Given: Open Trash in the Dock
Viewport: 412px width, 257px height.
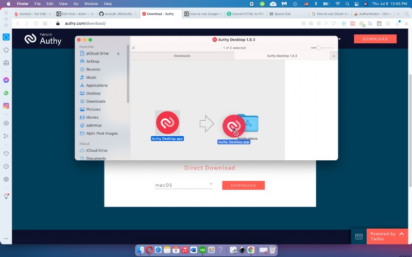Looking at the screenshot, I should pyautogui.click(x=272, y=250).
